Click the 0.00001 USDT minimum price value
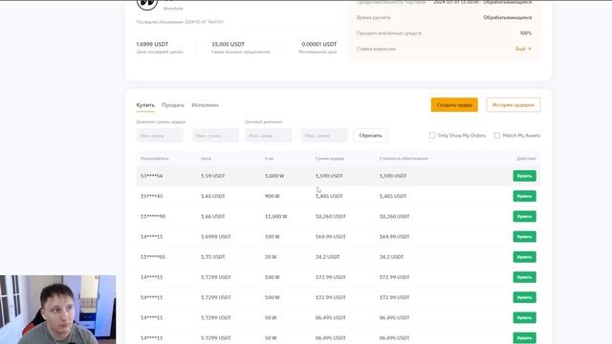The height and width of the screenshot is (344, 612). [318, 44]
